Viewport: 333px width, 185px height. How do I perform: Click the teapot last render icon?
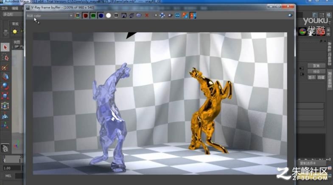pyautogui.click(x=170, y=16)
